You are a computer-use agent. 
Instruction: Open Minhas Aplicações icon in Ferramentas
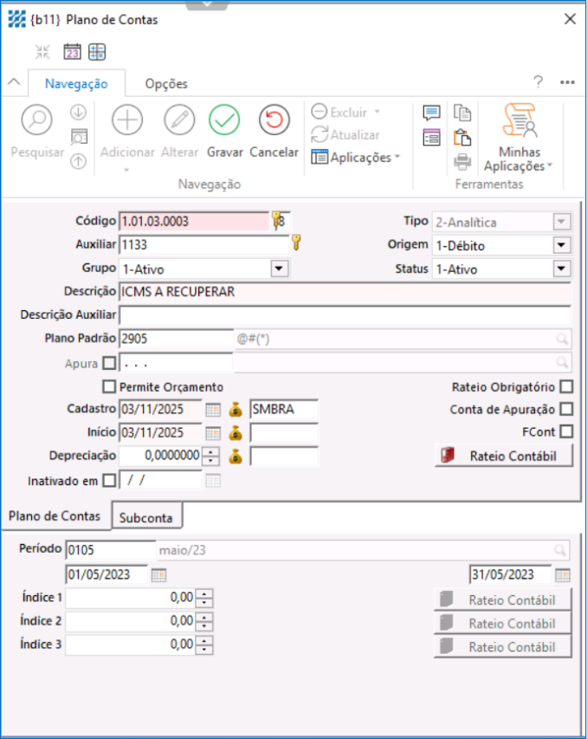519,121
